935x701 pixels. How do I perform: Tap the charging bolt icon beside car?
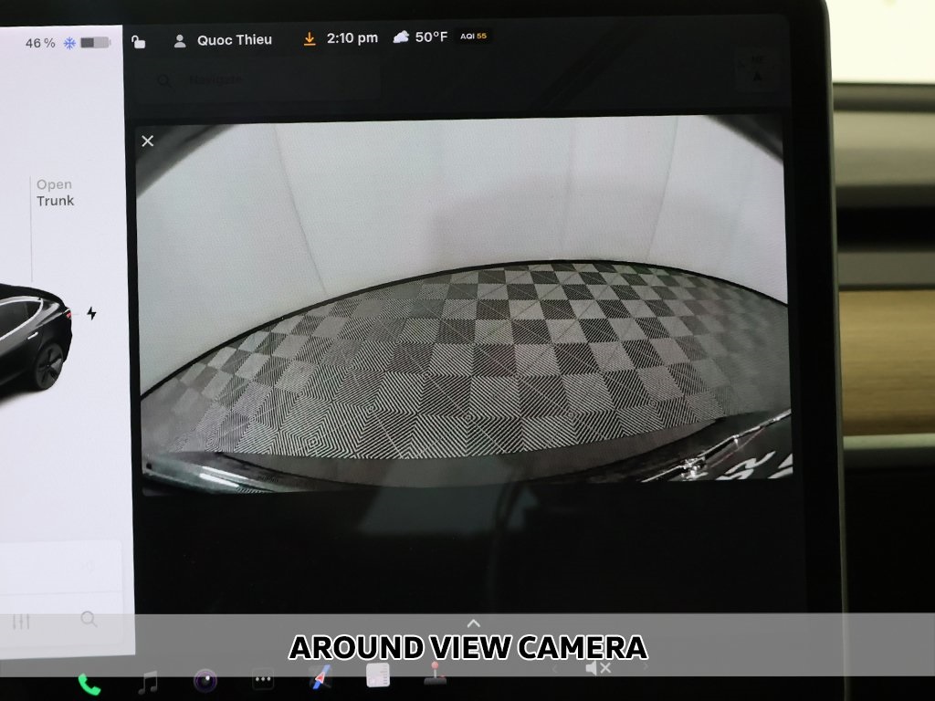point(91,313)
